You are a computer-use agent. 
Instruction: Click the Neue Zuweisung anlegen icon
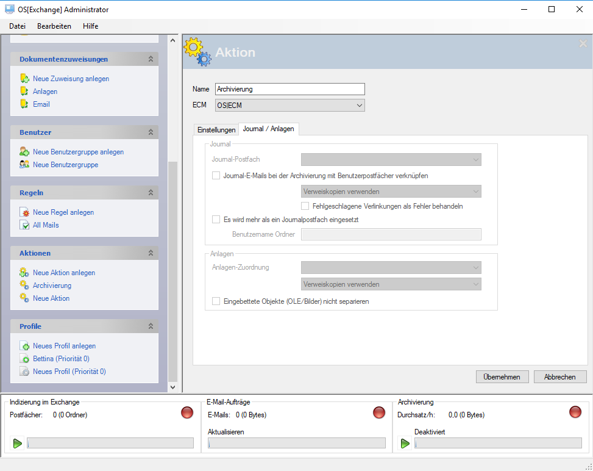point(24,79)
